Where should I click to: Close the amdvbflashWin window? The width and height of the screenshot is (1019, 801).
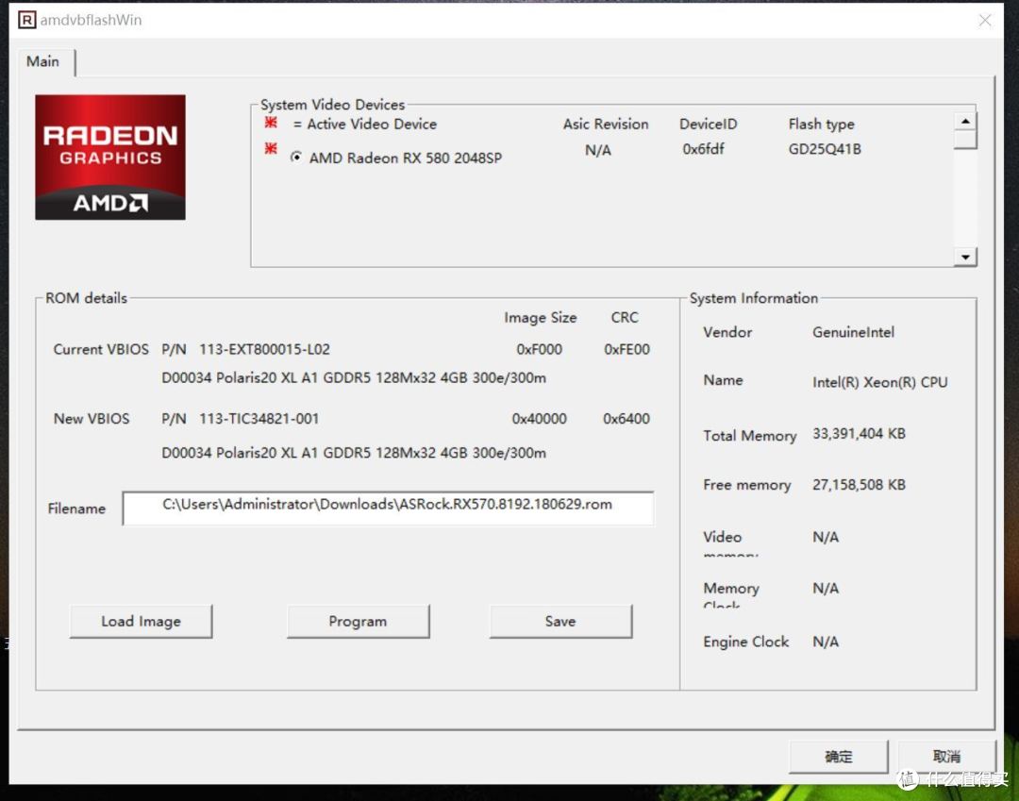[985, 20]
